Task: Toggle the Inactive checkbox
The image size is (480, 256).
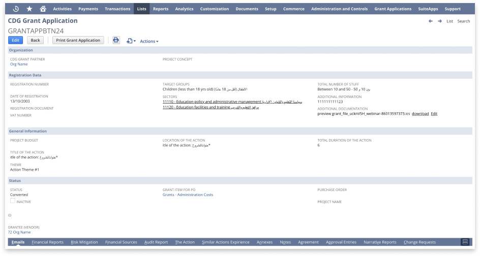Action: point(13,201)
